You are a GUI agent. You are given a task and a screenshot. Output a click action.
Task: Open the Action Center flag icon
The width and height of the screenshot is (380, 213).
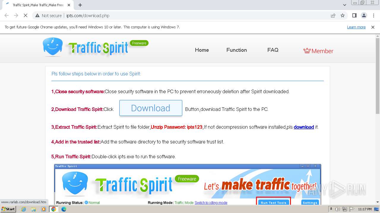coord(352,209)
